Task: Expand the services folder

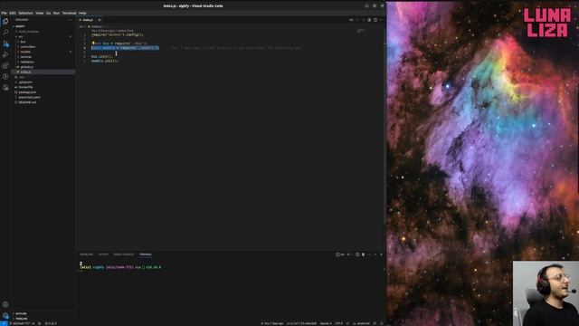Action: [x=26, y=57]
